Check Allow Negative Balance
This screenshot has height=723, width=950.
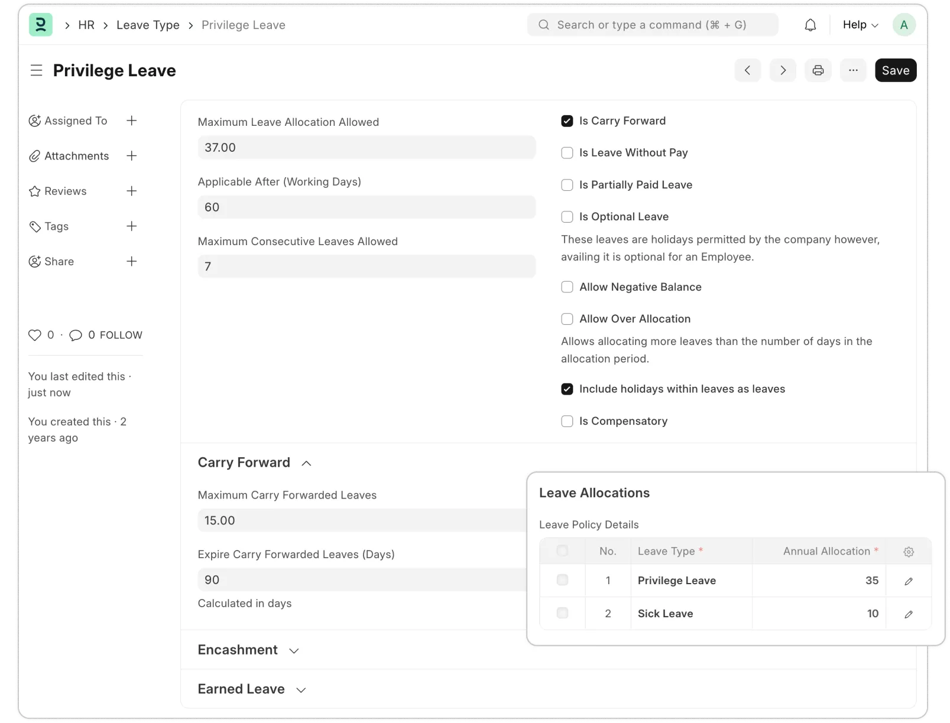click(x=567, y=287)
